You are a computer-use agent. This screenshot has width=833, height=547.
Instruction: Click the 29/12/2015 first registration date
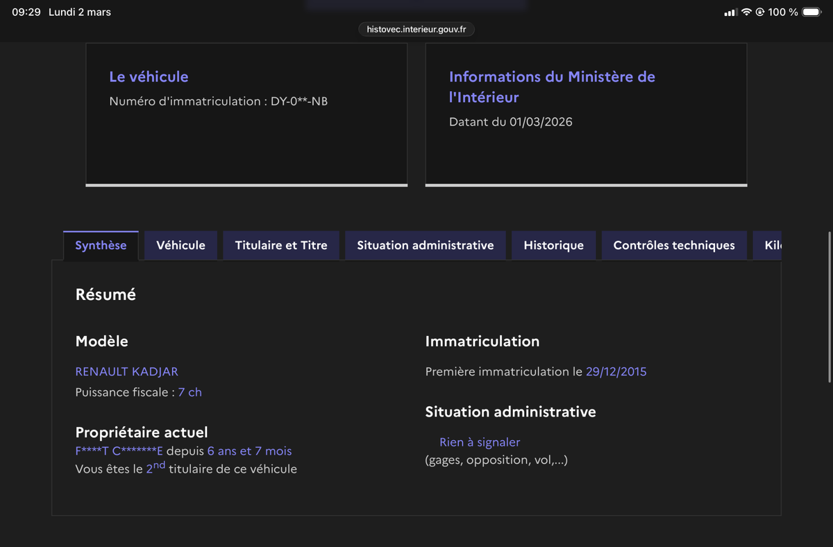coord(616,372)
